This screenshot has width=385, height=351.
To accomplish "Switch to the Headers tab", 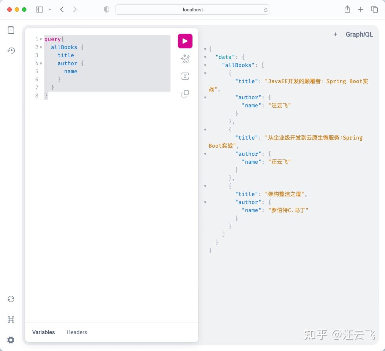I will [x=77, y=332].
